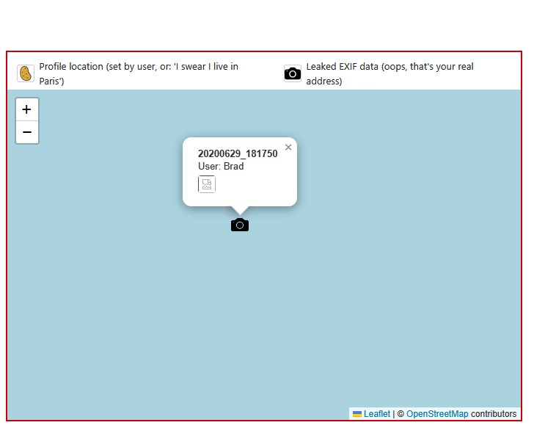Zoom out with the minus button

tap(27, 132)
